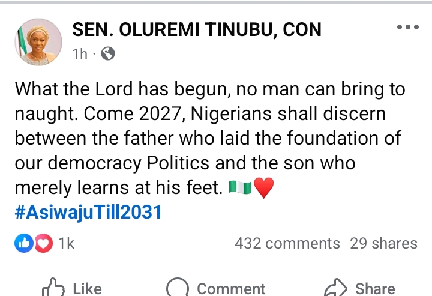This screenshot has height=296, width=432.
Task: Click the speech bubble Comment icon
Action: [178, 288]
